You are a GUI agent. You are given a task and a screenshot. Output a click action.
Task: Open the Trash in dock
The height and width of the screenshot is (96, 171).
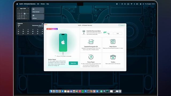tap(120, 91)
